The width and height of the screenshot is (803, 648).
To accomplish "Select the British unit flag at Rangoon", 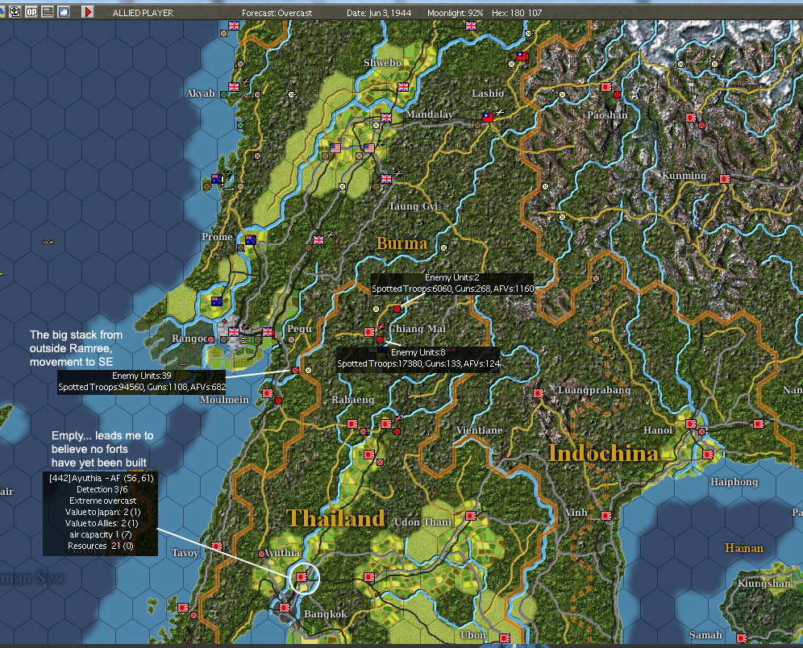I will pyautogui.click(x=234, y=332).
